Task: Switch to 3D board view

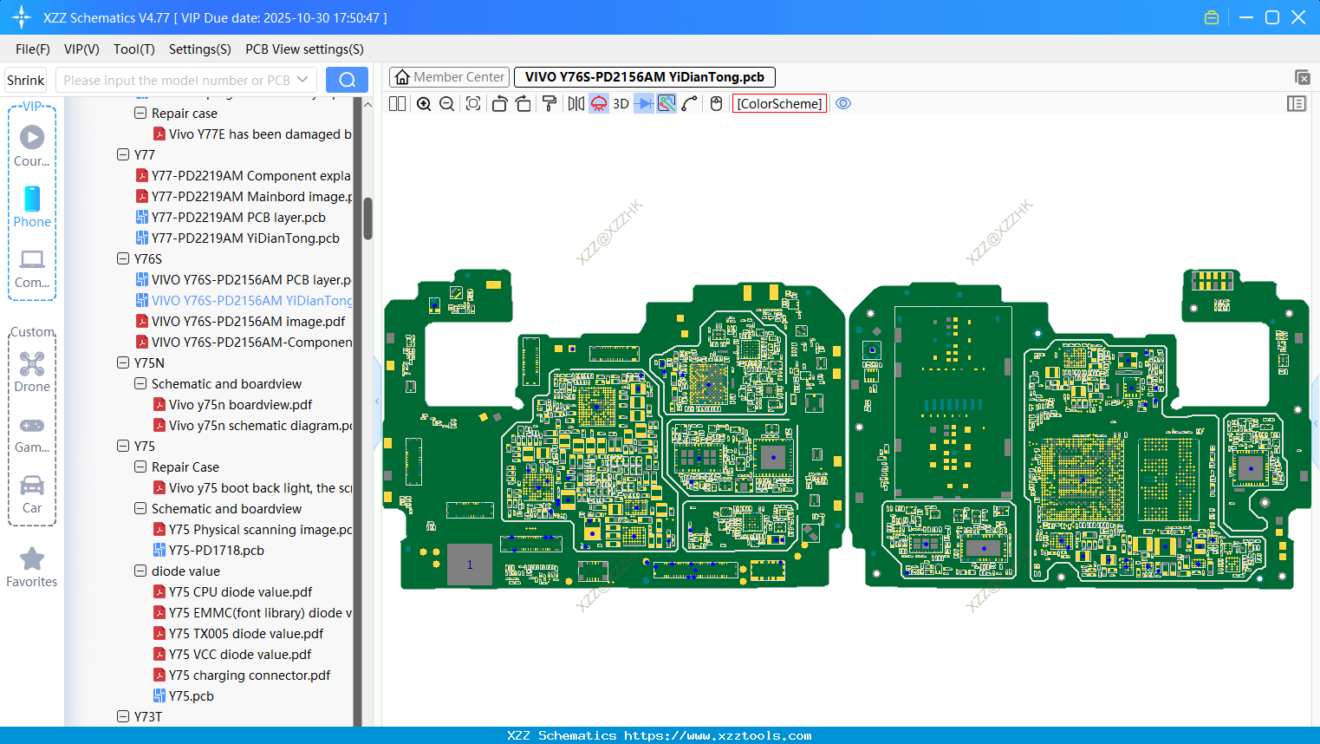Action: point(621,104)
